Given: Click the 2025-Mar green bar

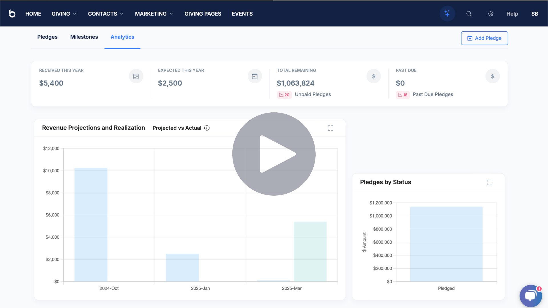Looking at the screenshot, I should pyautogui.click(x=310, y=252).
